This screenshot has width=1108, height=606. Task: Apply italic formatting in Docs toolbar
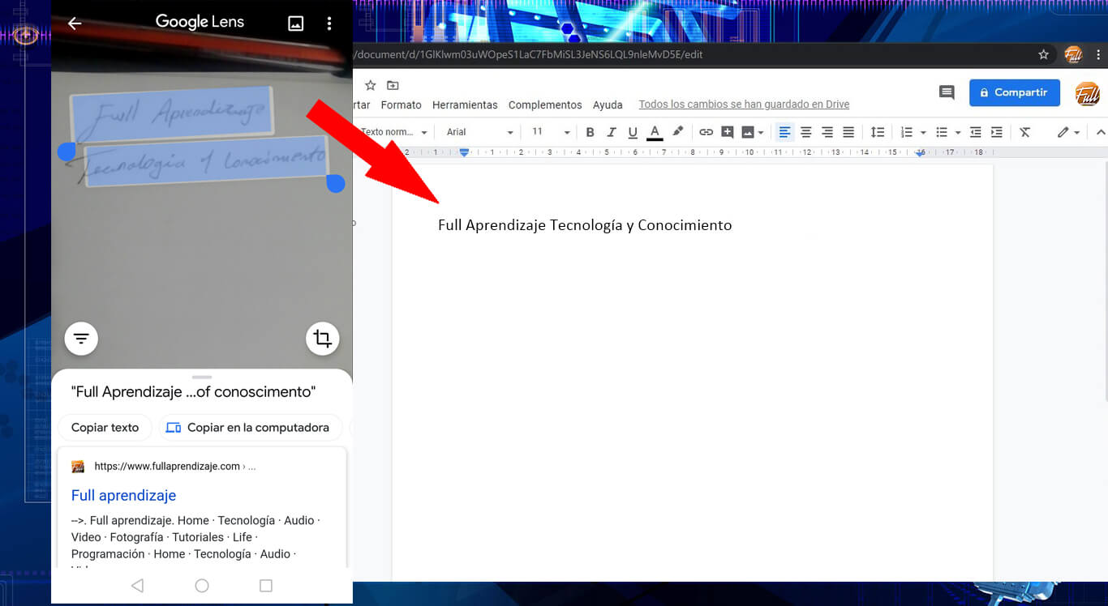(612, 132)
